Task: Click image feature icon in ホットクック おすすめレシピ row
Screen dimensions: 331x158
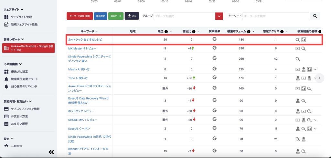Action: pyautogui.click(x=304, y=40)
